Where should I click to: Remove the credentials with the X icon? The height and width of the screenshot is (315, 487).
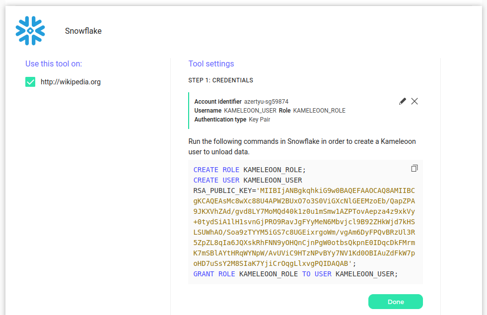tap(415, 101)
